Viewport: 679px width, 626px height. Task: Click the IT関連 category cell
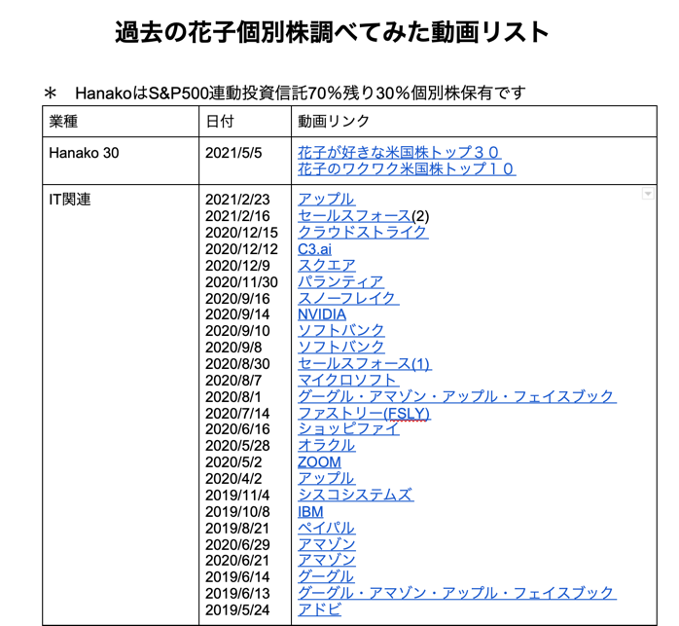pos(121,405)
